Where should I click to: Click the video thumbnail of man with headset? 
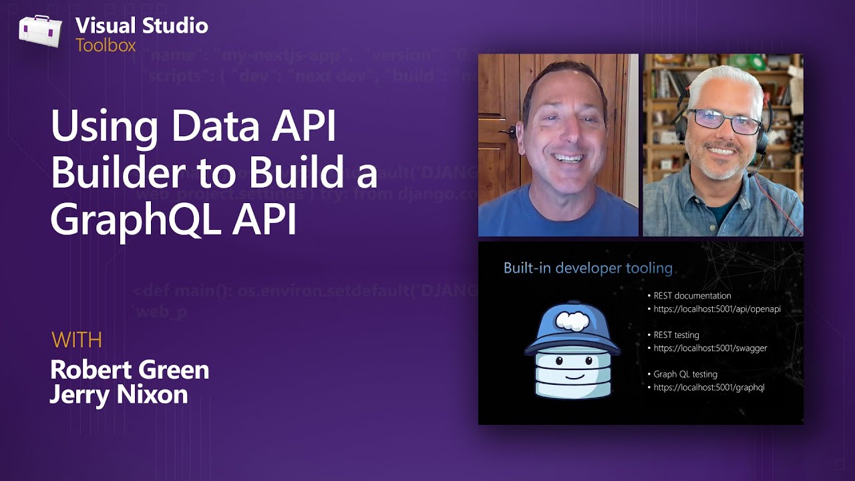coord(723,145)
